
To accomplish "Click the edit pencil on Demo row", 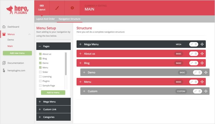I will [195, 73].
